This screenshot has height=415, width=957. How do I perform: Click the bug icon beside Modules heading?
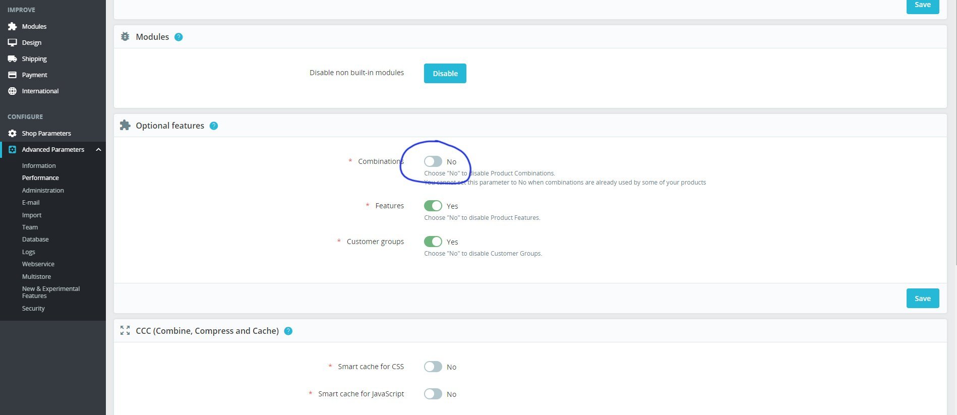tap(125, 36)
